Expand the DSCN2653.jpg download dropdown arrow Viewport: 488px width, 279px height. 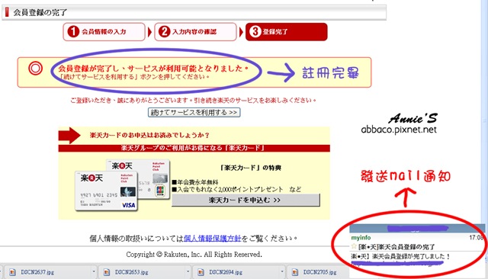click(x=188, y=272)
